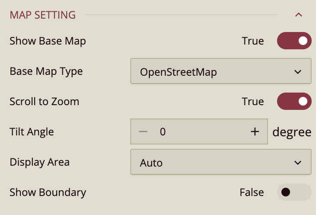Click the chevron arrow in Base Map Type
The image size is (316, 215).
pyautogui.click(x=297, y=72)
